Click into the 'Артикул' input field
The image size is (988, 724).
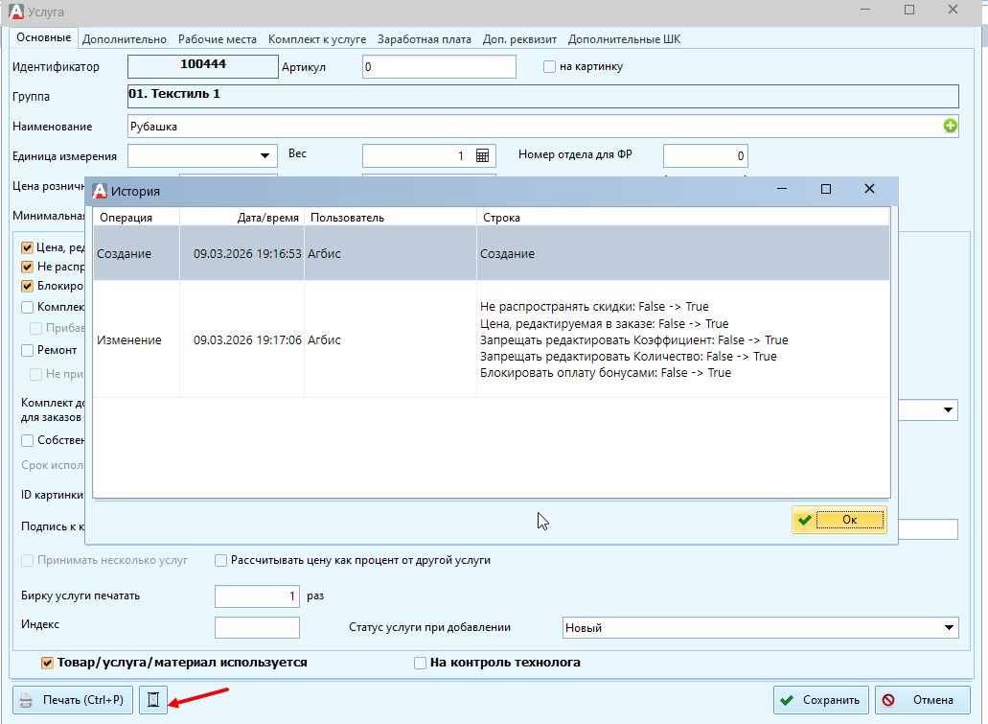coord(439,67)
